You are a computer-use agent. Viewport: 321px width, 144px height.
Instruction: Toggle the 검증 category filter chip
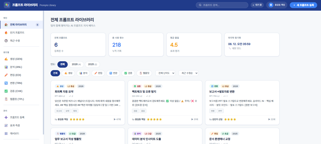pyautogui.click(x=128, y=73)
